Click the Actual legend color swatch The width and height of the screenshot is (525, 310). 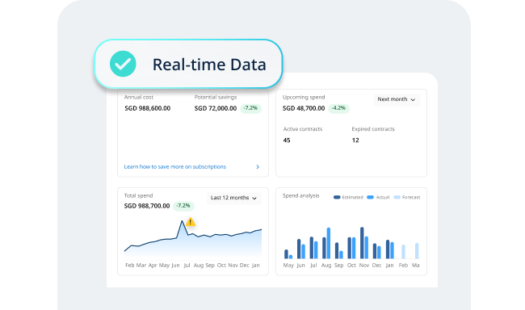click(370, 197)
